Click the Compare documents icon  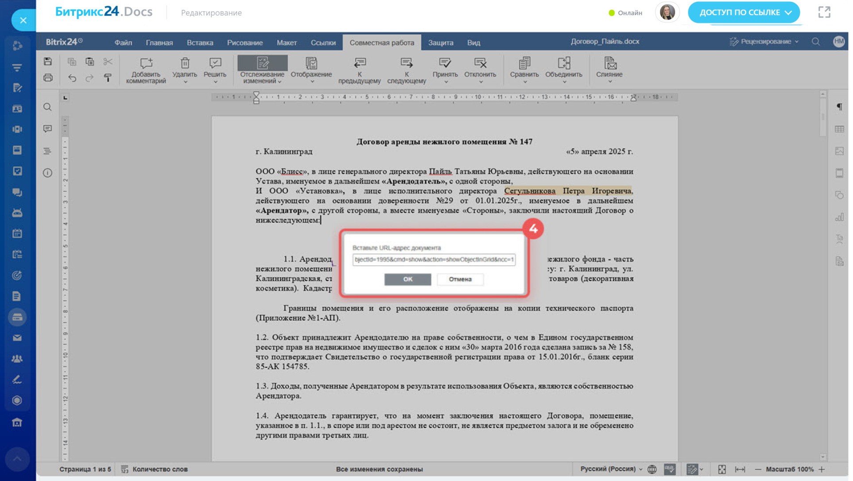(524, 63)
